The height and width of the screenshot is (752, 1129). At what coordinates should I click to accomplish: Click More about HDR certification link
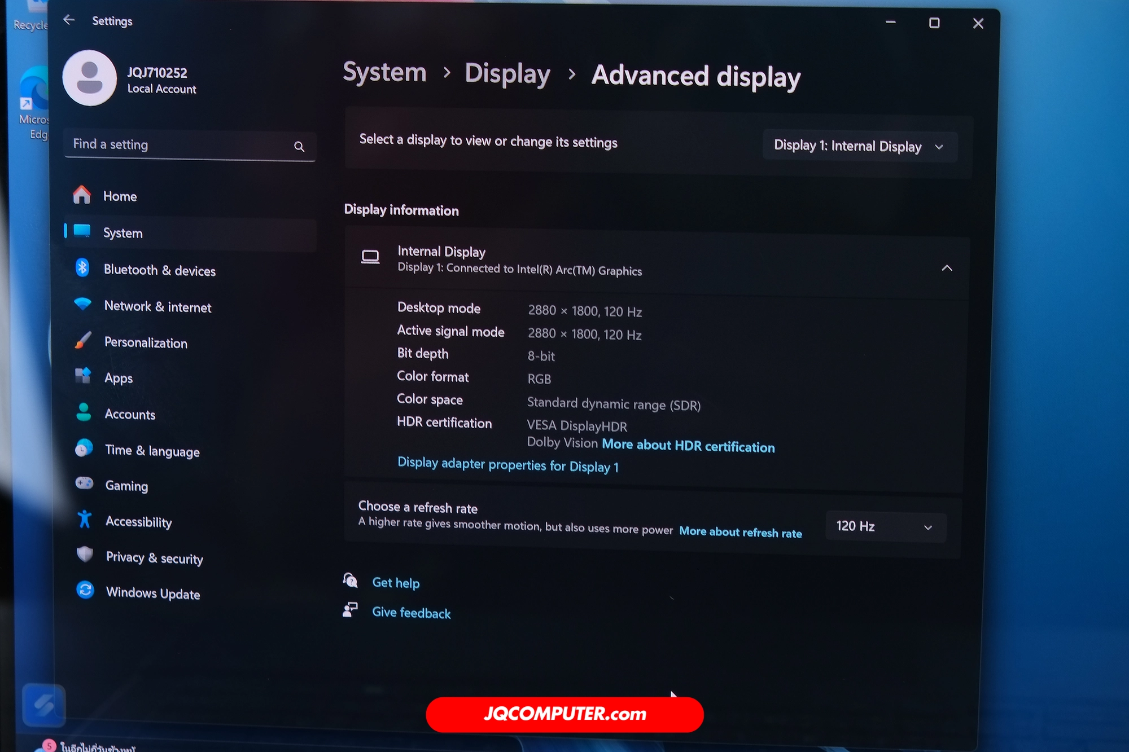[688, 446]
